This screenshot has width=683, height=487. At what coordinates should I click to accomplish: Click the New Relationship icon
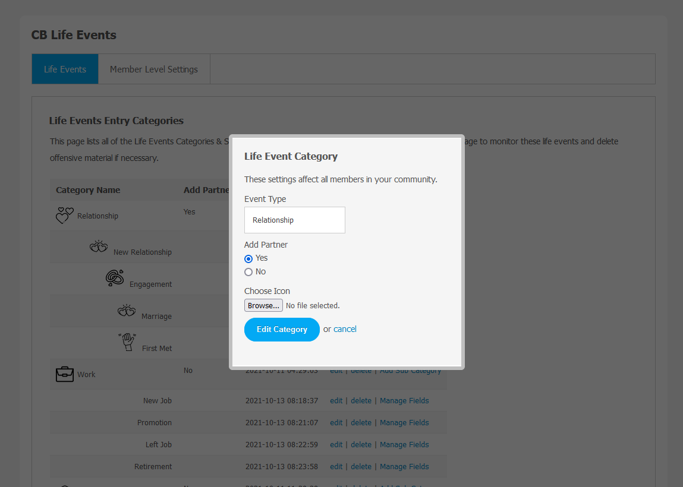point(99,246)
